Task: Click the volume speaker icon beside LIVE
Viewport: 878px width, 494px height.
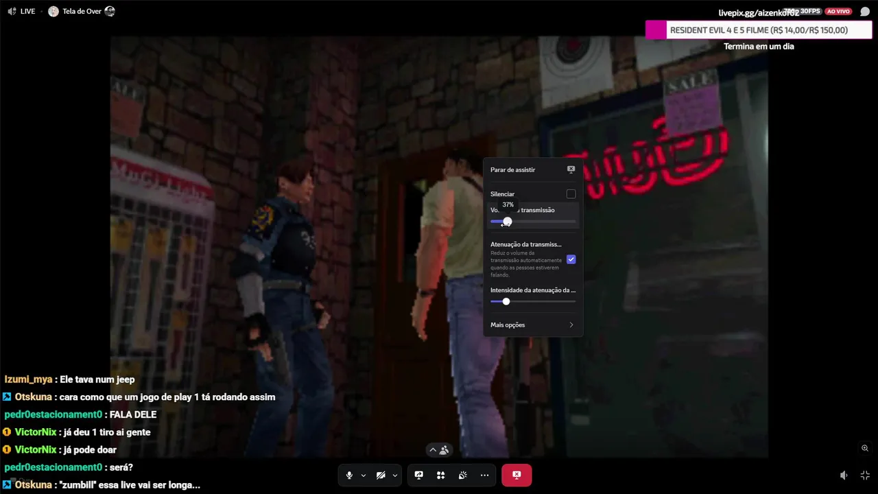Action: pyautogui.click(x=12, y=12)
